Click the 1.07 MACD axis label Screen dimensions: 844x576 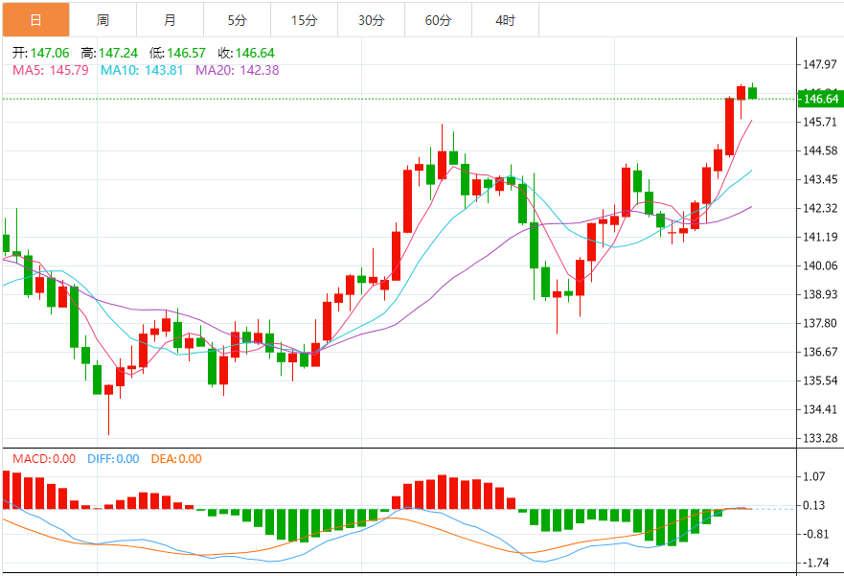[813, 476]
